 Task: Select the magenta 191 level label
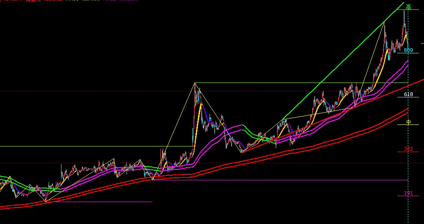408,193
